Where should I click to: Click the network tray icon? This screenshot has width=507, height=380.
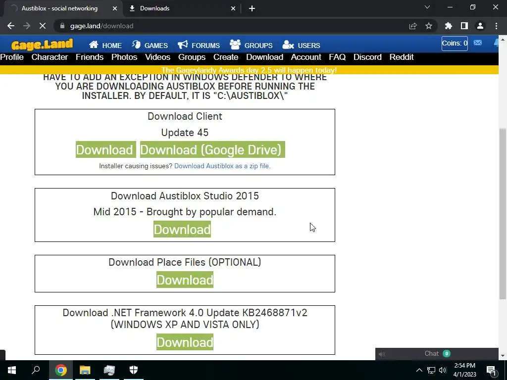pos(431,370)
